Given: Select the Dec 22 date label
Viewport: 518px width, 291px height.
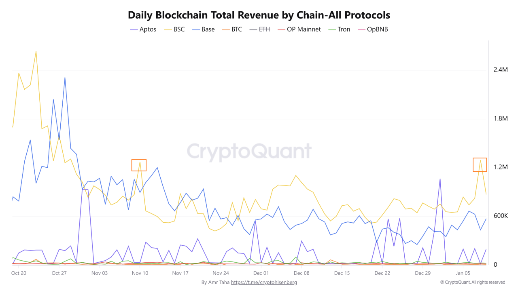Looking at the screenshot, I should pos(382,273).
